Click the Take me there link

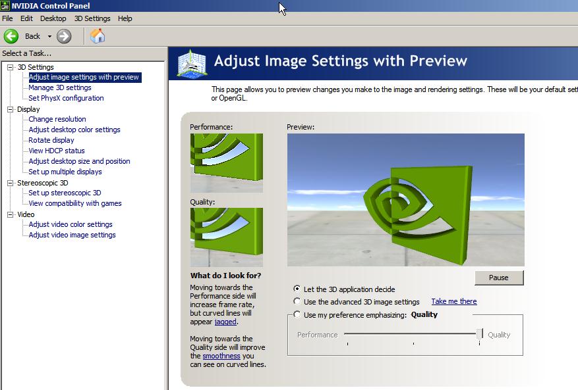[453, 301]
